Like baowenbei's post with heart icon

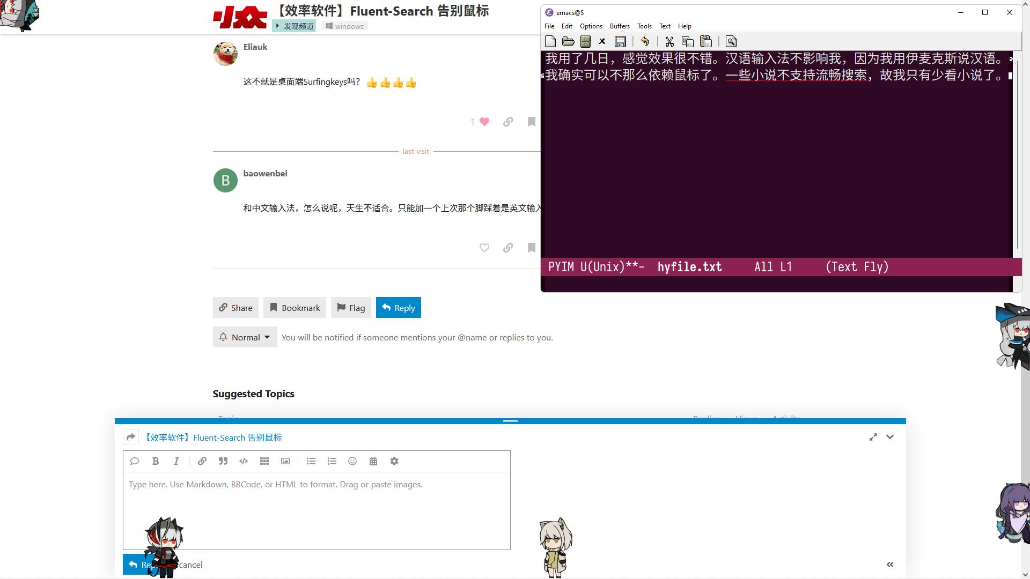click(x=484, y=248)
